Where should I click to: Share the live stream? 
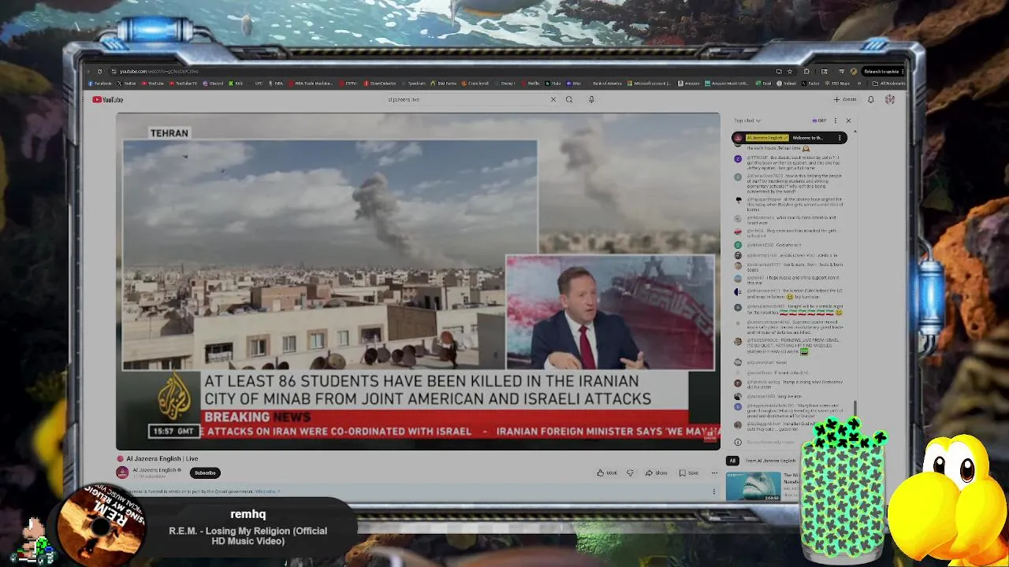[657, 472]
